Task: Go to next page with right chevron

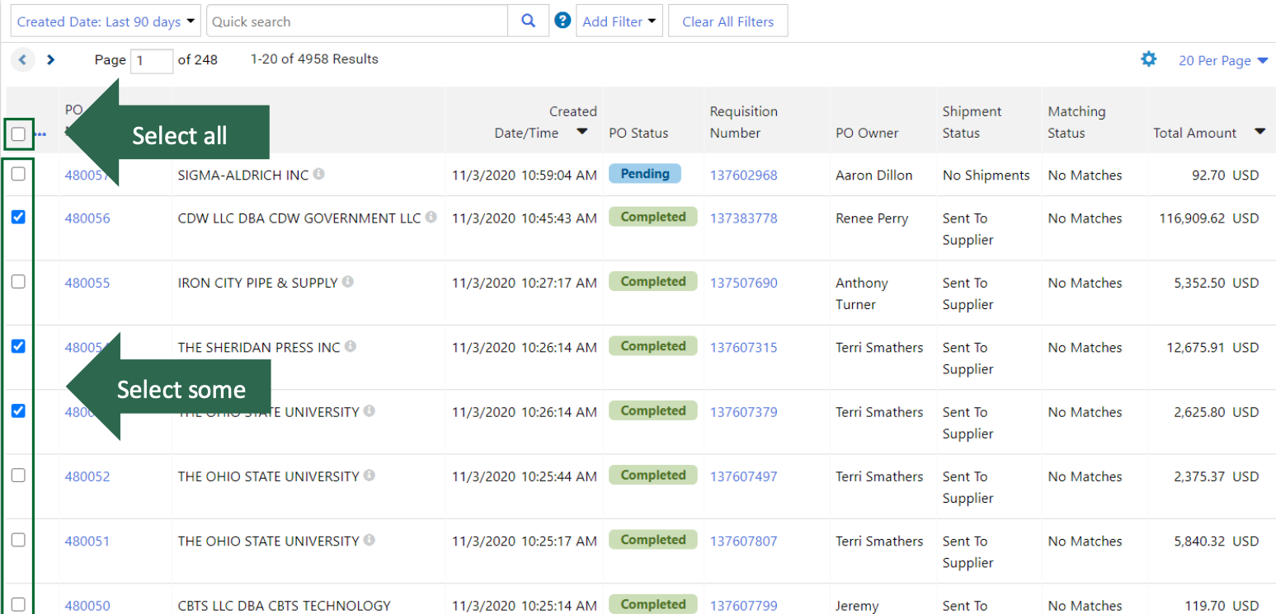Action: pyautogui.click(x=51, y=59)
